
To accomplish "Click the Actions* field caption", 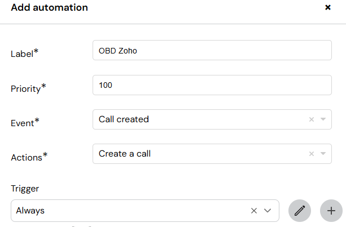I will click(29, 157).
